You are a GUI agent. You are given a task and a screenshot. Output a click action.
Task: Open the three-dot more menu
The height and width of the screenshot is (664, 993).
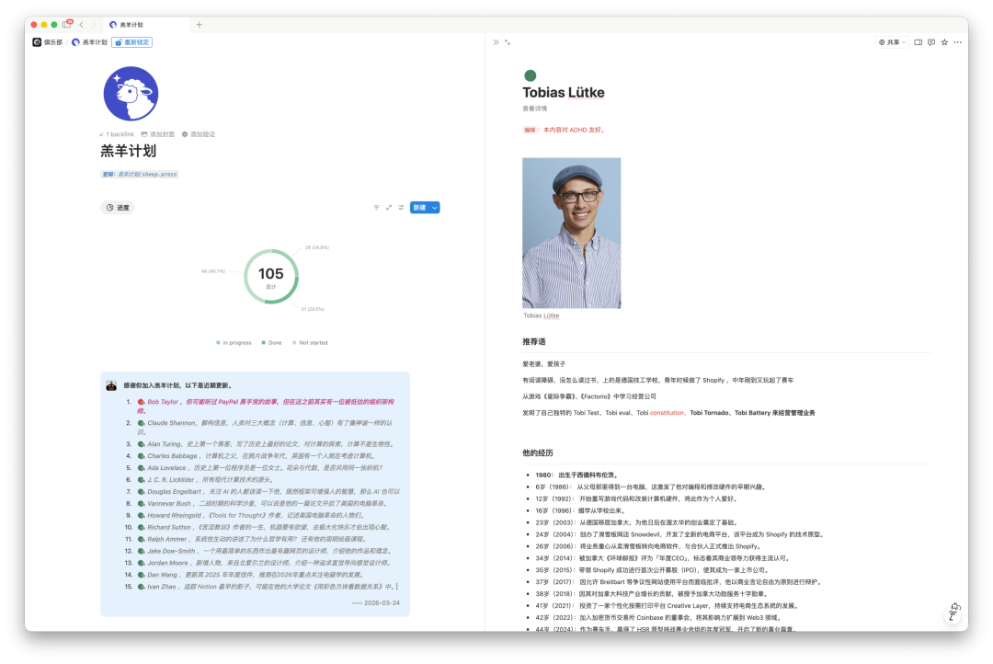click(957, 42)
